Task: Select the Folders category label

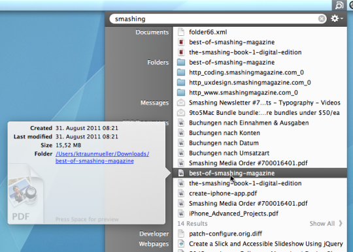Action: click(x=158, y=62)
